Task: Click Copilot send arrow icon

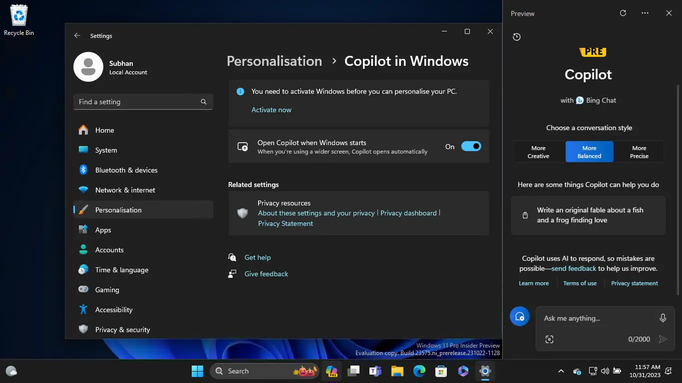Action: click(x=663, y=339)
